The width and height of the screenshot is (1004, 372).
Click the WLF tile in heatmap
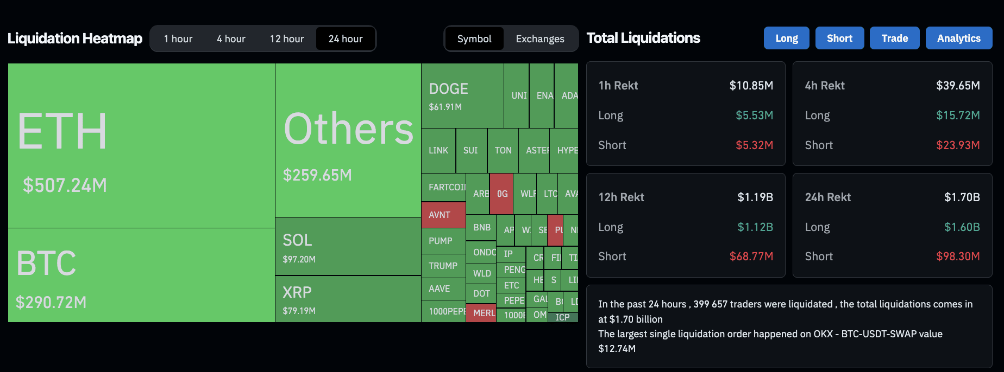coord(525,194)
